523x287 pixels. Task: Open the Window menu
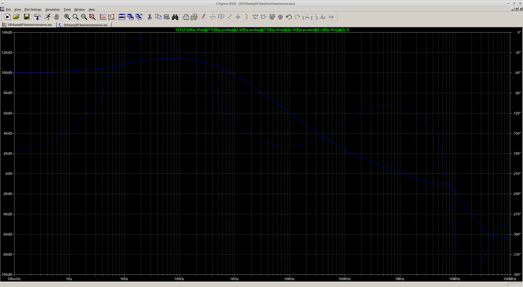click(x=80, y=10)
